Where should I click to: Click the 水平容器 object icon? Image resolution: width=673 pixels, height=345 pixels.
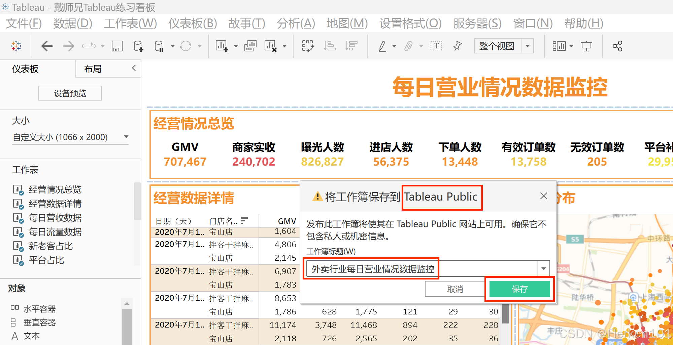coord(15,308)
